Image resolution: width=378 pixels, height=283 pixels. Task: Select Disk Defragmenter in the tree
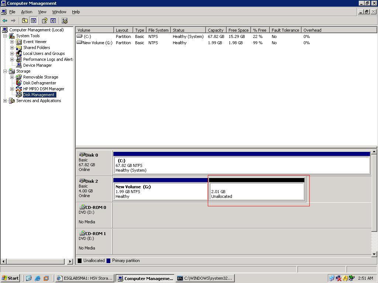[39, 83]
